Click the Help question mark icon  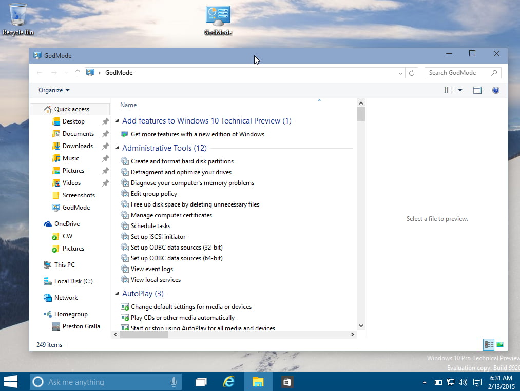pos(496,90)
